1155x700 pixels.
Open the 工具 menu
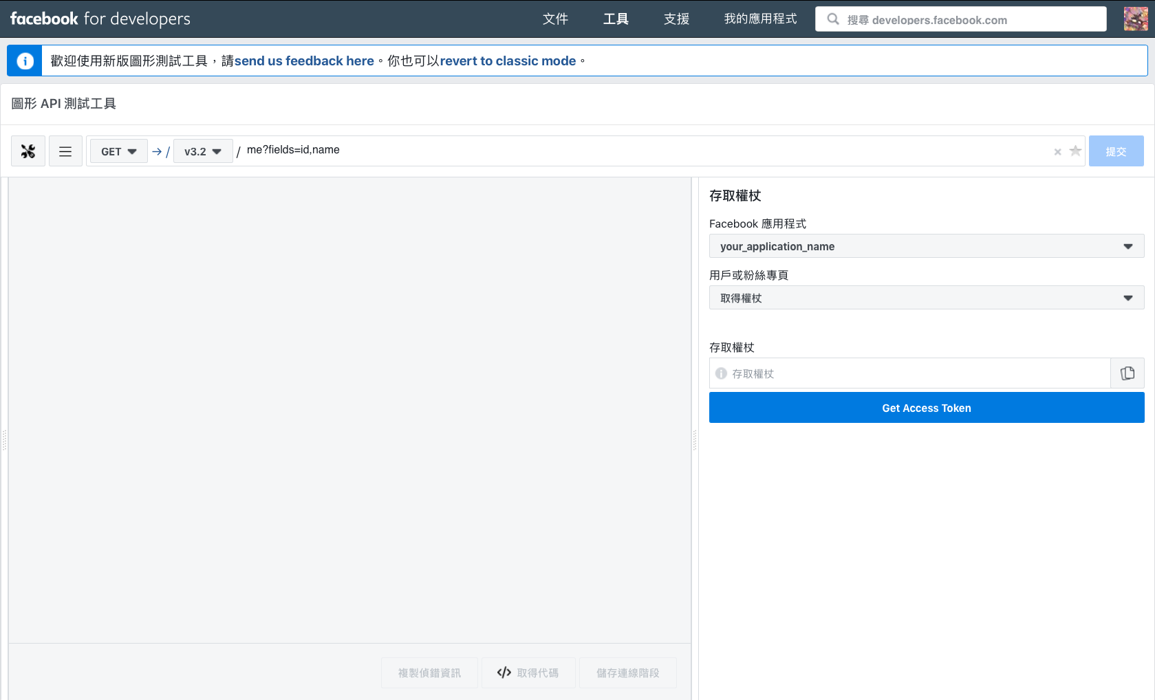pyautogui.click(x=616, y=19)
